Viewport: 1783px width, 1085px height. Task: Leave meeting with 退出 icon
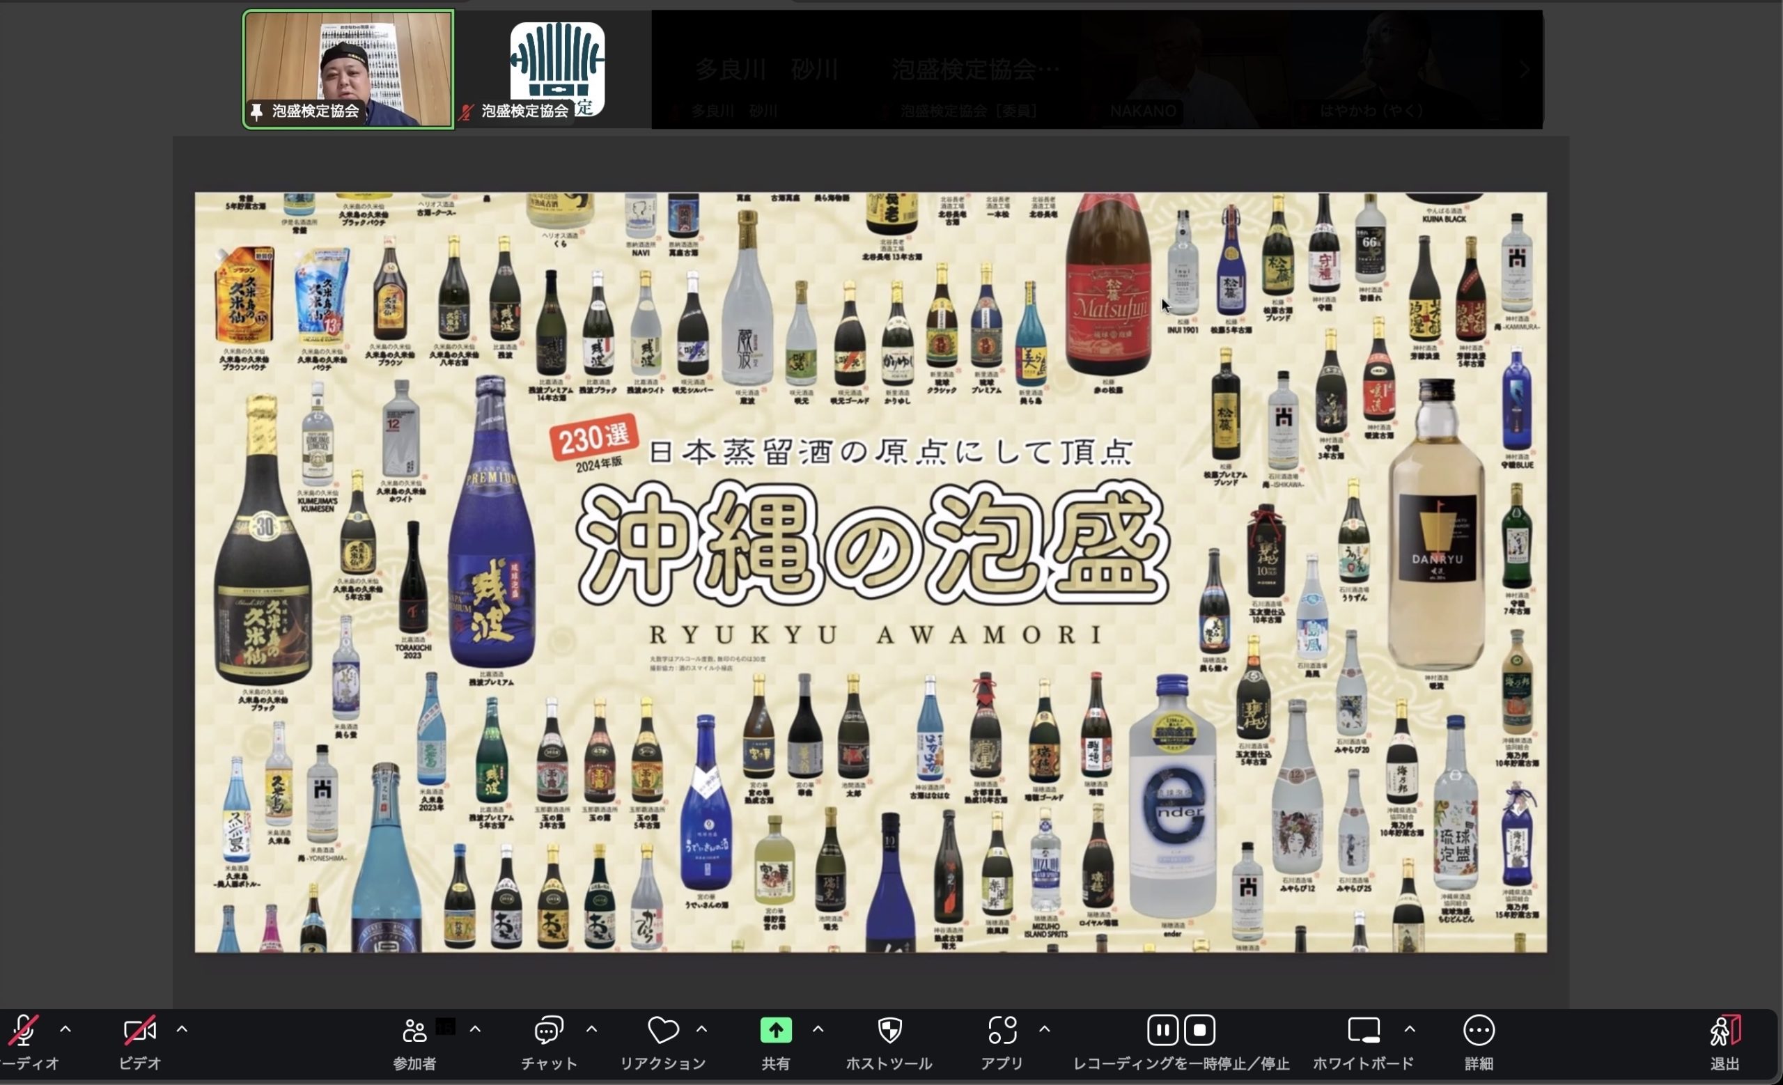pos(1725,1031)
